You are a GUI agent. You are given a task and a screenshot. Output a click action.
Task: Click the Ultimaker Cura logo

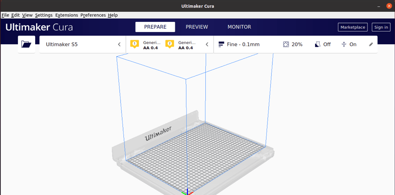click(39, 27)
